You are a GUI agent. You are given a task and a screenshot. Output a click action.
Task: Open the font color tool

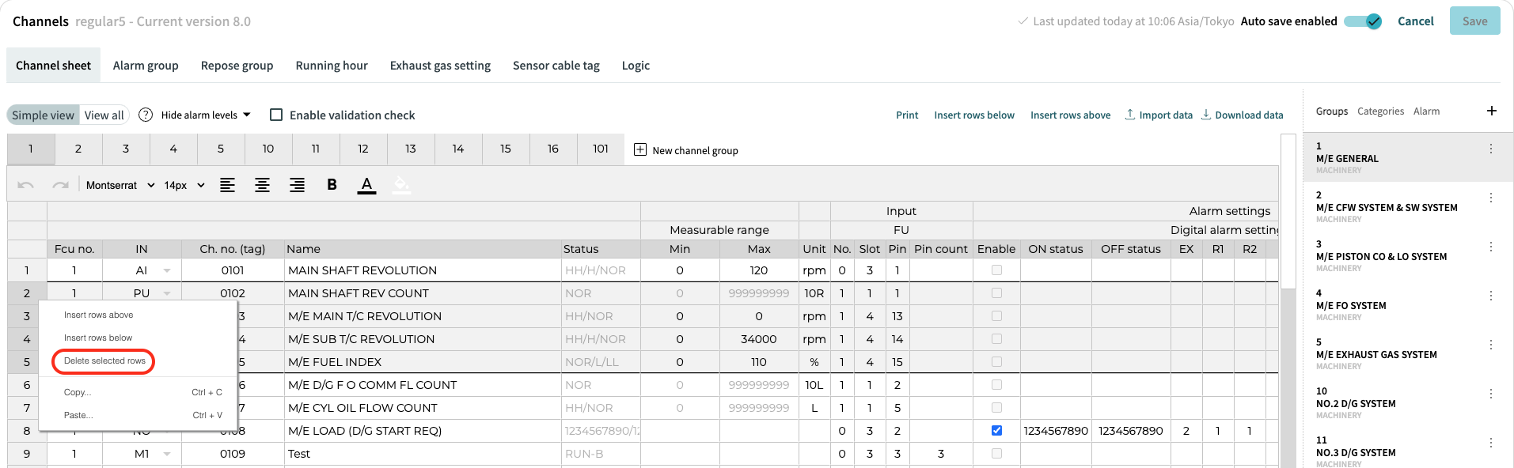pos(366,185)
